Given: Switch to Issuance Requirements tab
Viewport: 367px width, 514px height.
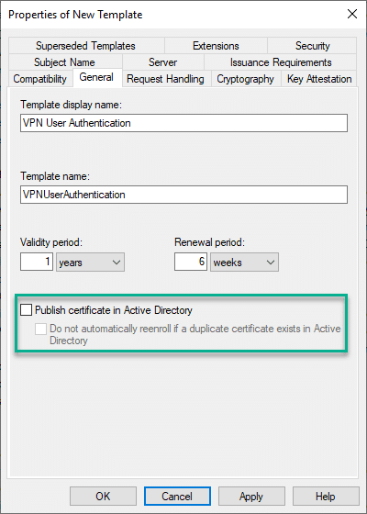Looking at the screenshot, I should point(281,62).
